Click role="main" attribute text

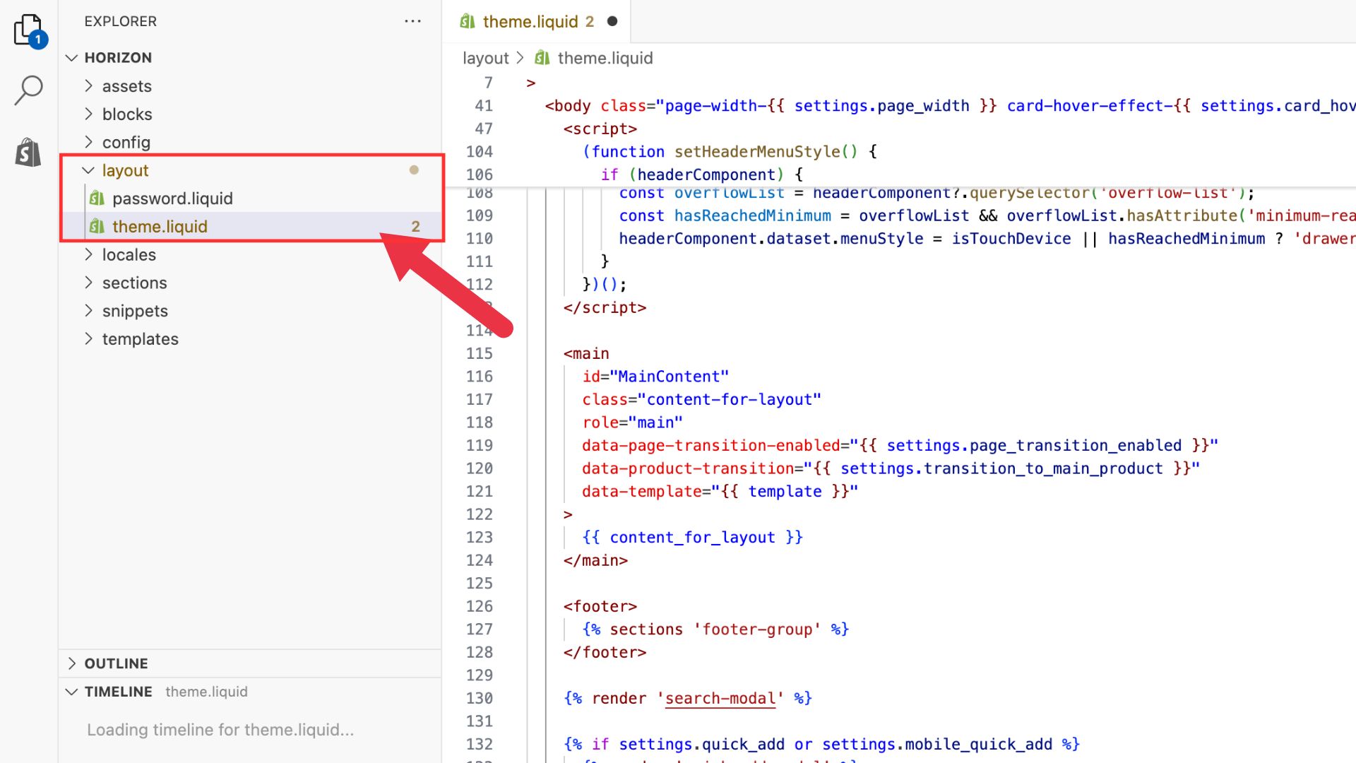(x=632, y=422)
